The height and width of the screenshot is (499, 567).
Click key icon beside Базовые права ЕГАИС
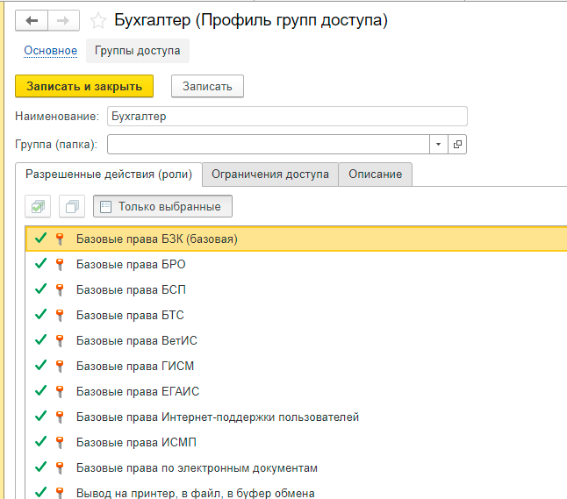click(60, 391)
